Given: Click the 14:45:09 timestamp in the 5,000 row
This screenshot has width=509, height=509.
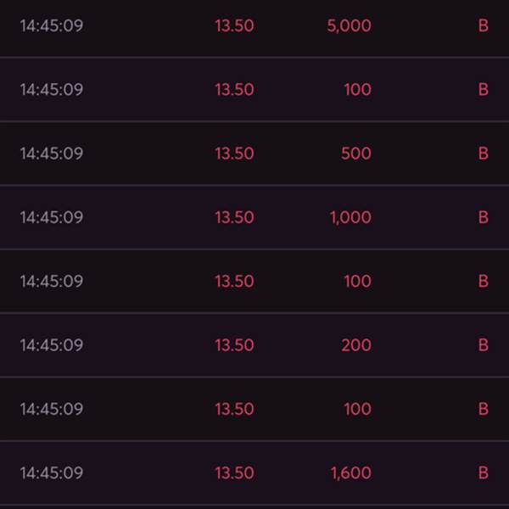Looking at the screenshot, I should point(52,25).
